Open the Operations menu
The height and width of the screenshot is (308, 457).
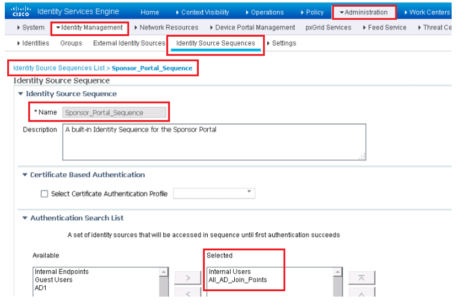(x=265, y=12)
